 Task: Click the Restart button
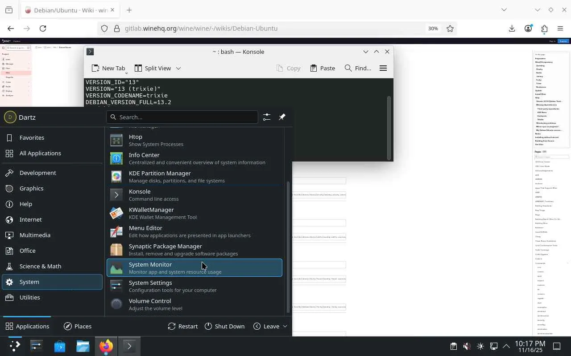pos(183,326)
